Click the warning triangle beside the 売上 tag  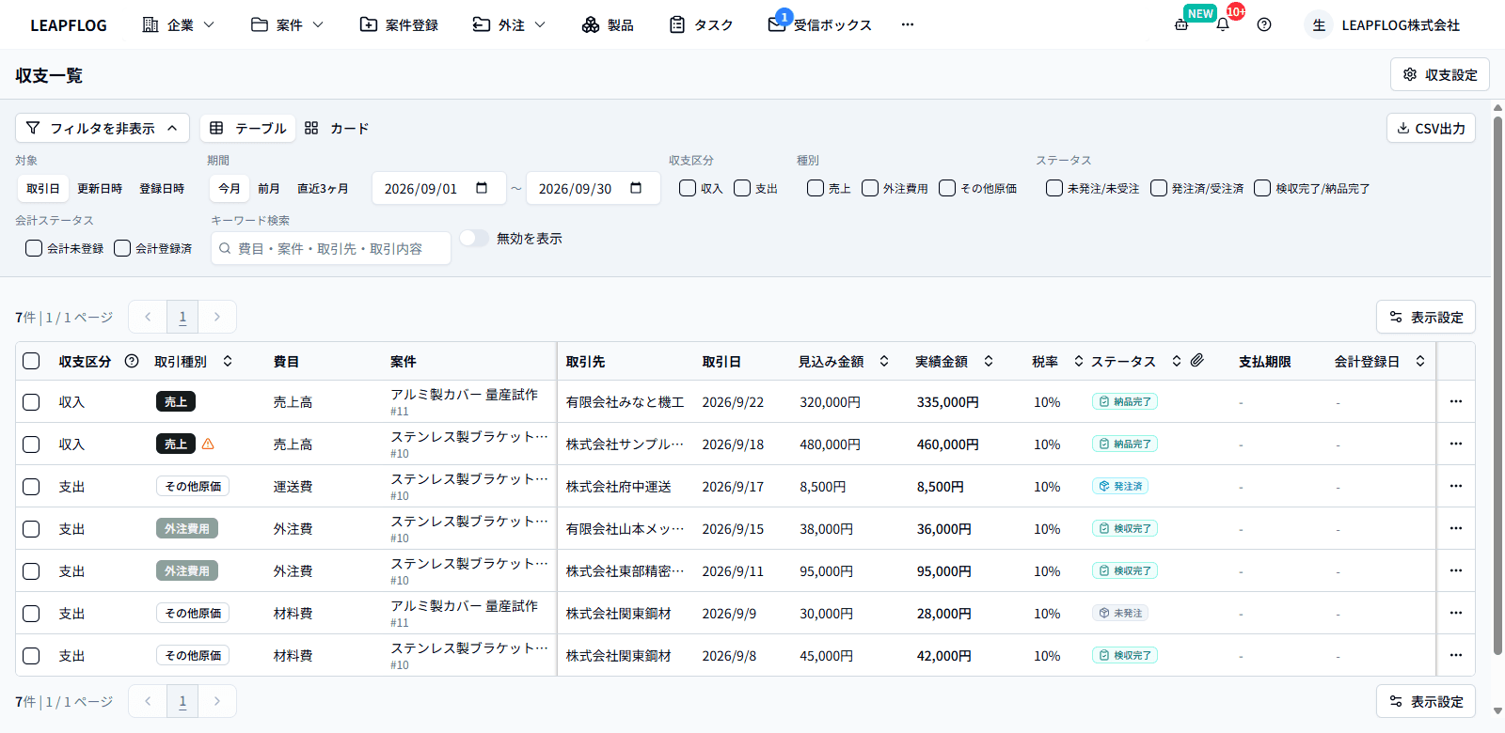(x=208, y=444)
